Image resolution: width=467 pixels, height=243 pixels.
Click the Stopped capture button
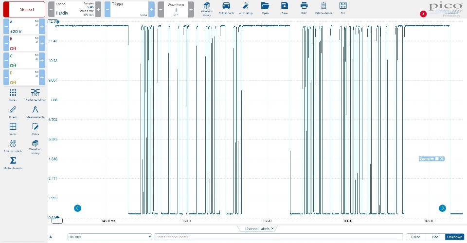24,10
